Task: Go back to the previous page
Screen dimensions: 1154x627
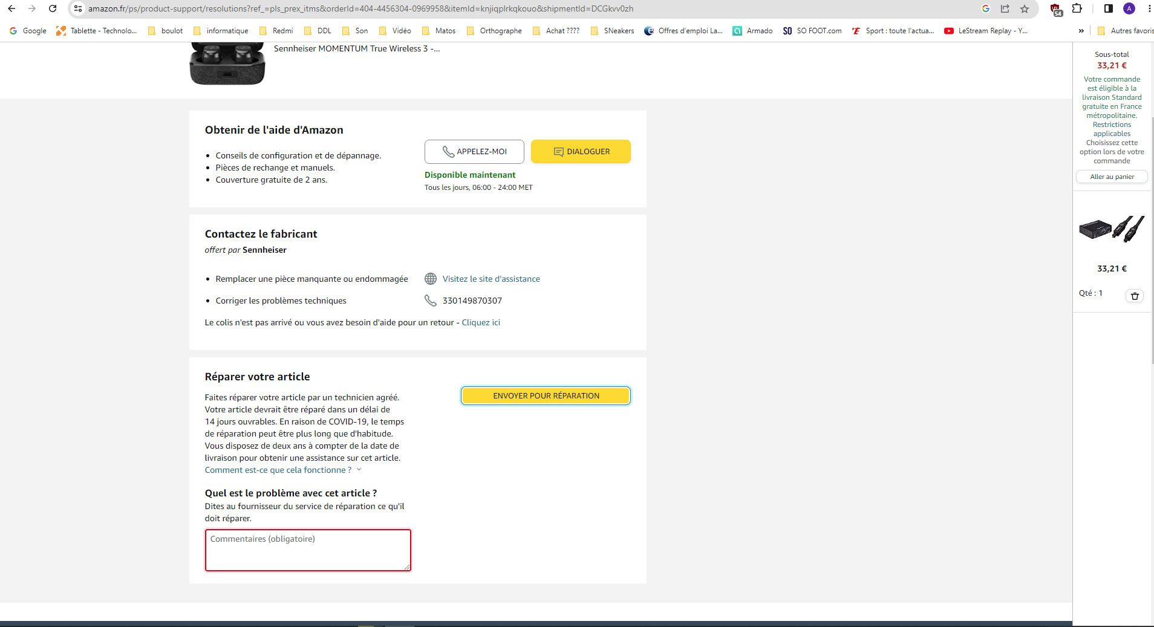Action: pos(11,8)
